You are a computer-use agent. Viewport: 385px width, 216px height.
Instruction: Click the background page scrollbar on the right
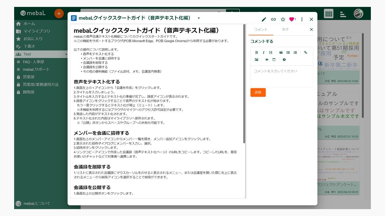coord(362,75)
